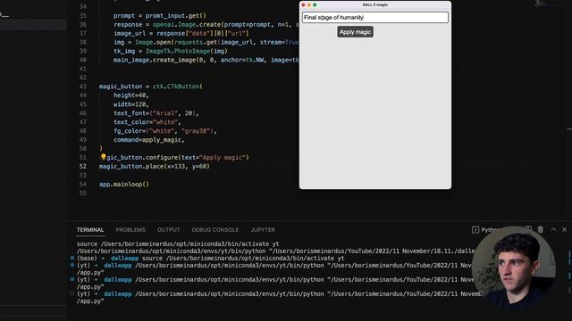The image size is (572, 321).
Task: Click the 'width=120,' code line
Action: [131, 104]
